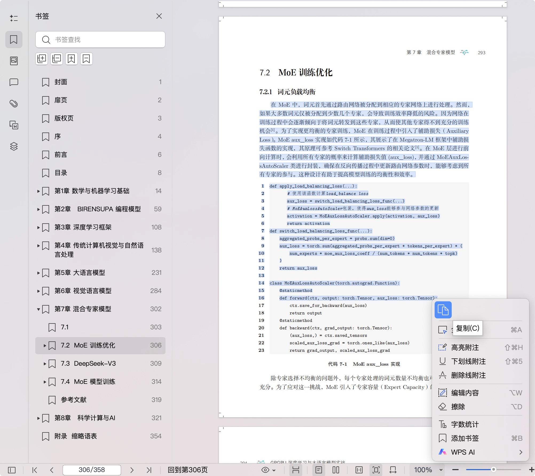Screen dimensions: 535x476
Task: Expand the 第5章 大语言模型 bookmark
Action: pyautogui.click(x=38, y=273)
